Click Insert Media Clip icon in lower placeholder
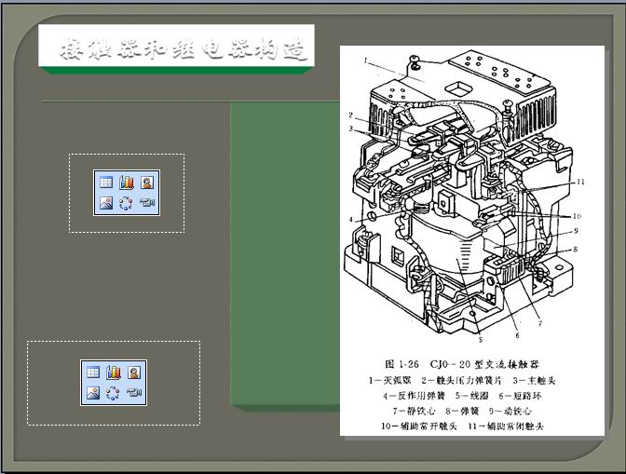This screenshot has height=474, width=626. pos(134,392)
